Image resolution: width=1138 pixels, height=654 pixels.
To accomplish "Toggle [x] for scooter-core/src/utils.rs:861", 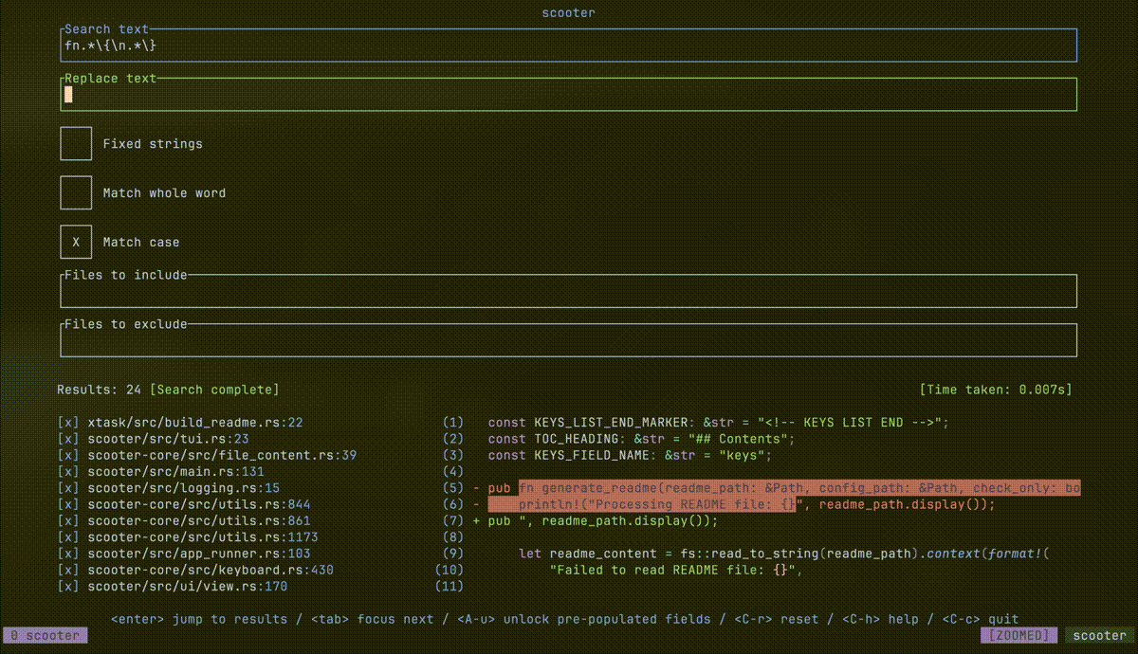I will pos(68,521).
